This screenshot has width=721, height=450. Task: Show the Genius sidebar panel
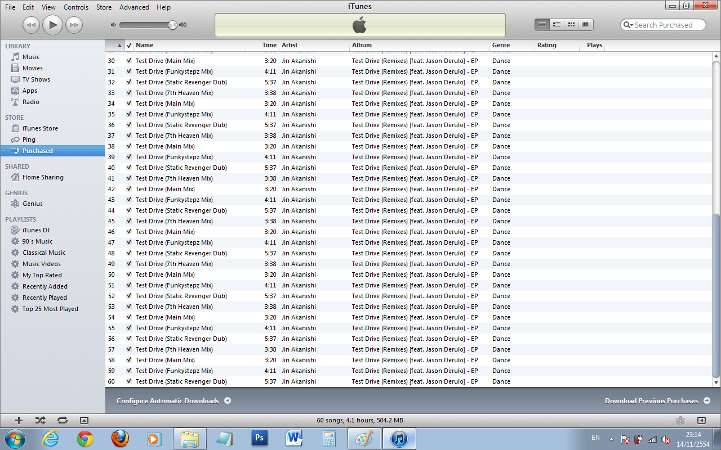pyautogui.click(x=701, y=420)
